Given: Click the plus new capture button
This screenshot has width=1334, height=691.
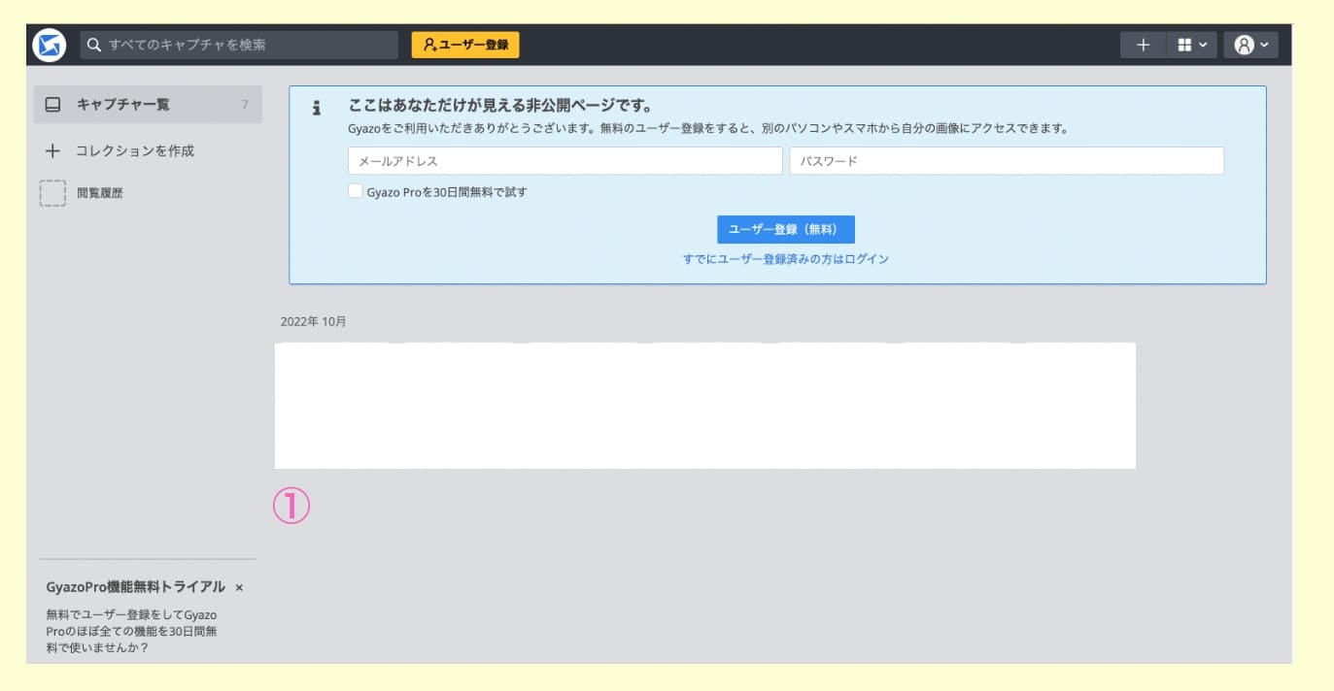Looking at the screenshot, I should (1144, 45).
